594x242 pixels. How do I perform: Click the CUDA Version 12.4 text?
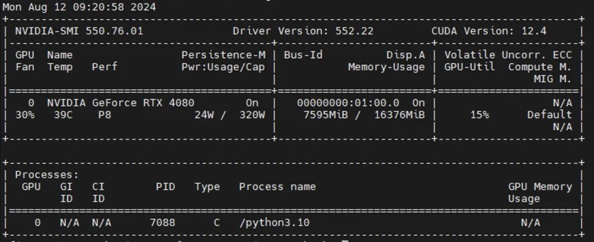pyautogui.click(x=489, y=31)
